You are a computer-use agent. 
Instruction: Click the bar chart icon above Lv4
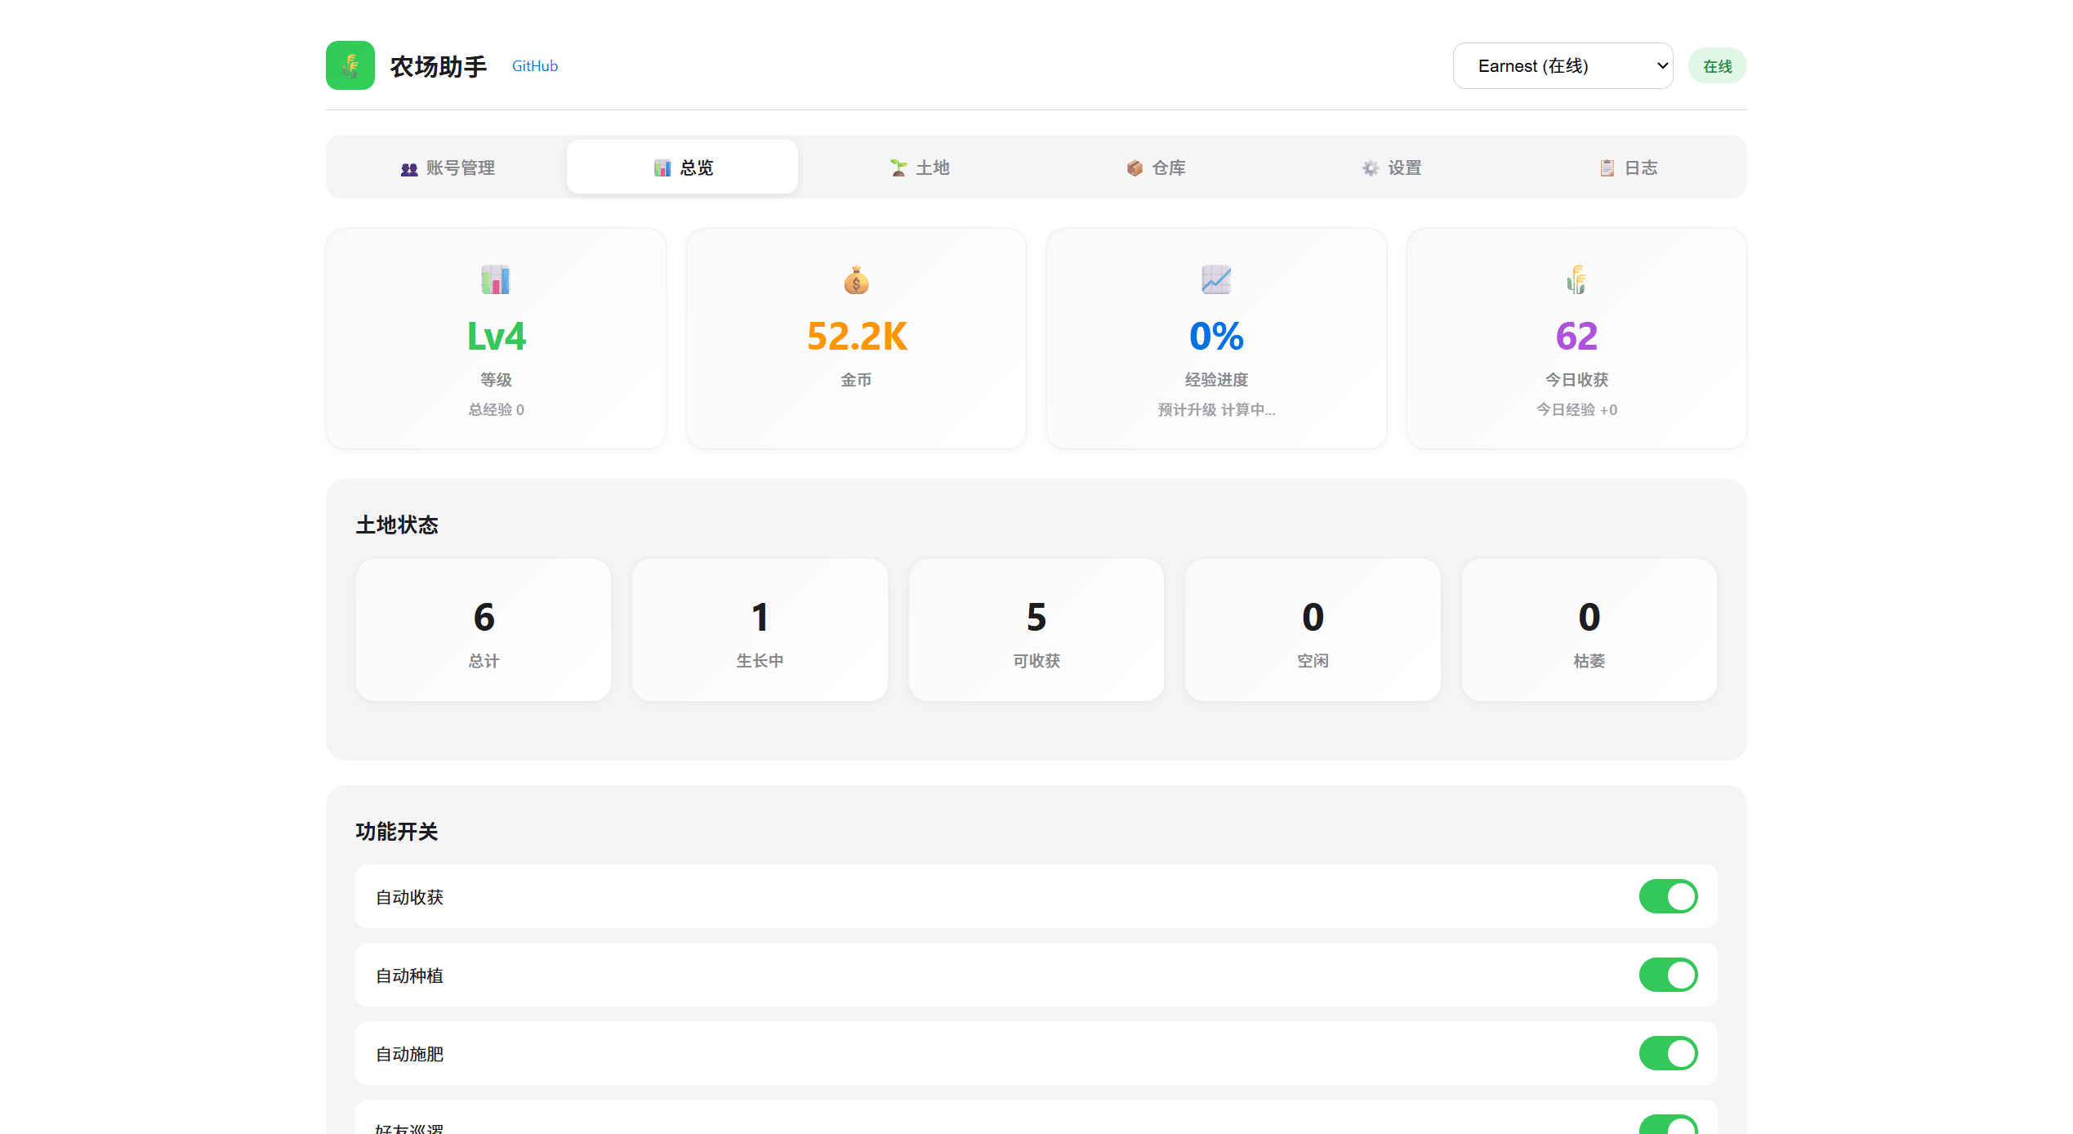496,280
